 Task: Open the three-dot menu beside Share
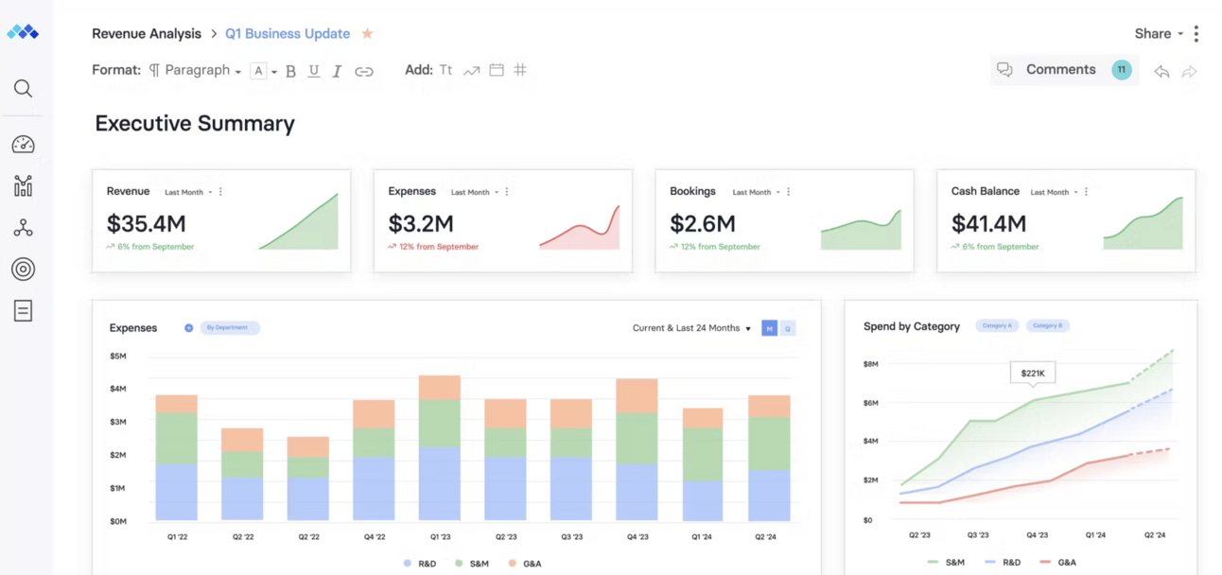(x=1196, y=34)
